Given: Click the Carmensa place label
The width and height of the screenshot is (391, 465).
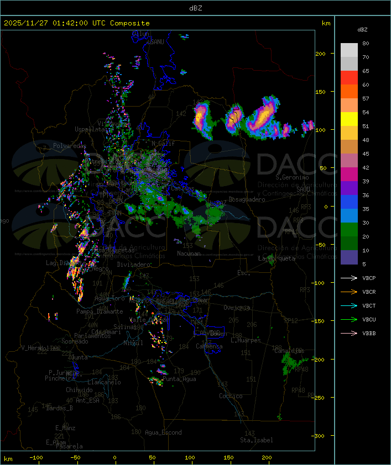Looking at the screenshot, I should click(x=209, y=346).
